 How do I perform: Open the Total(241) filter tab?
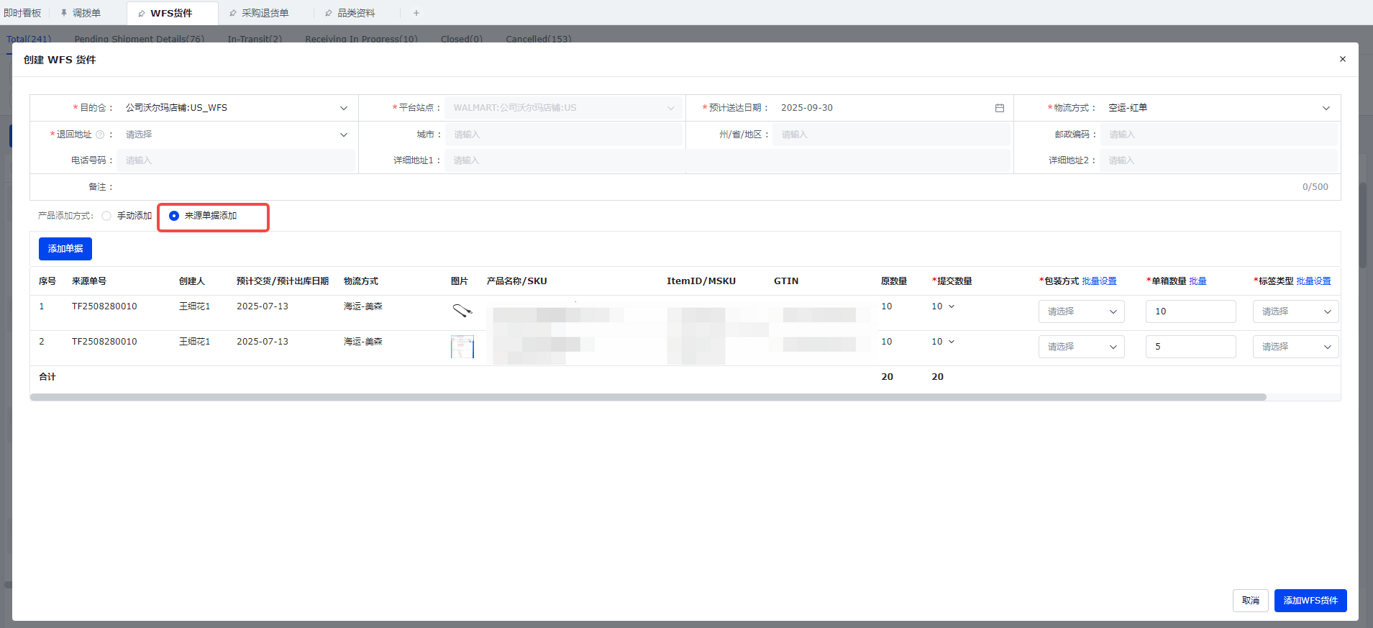(29, 39)
